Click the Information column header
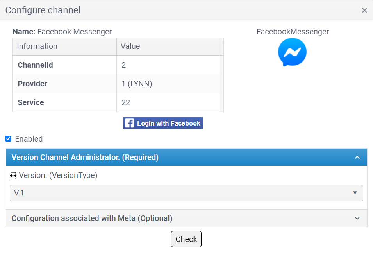Viewport: 373px width, 260px height. pyautogui.click(x=37, y=46)
